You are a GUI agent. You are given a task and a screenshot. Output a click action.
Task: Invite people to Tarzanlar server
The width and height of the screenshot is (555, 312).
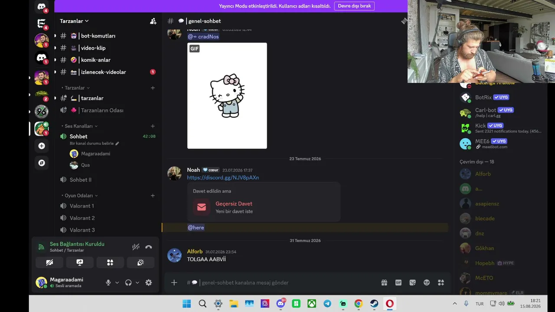click(153, 21)
